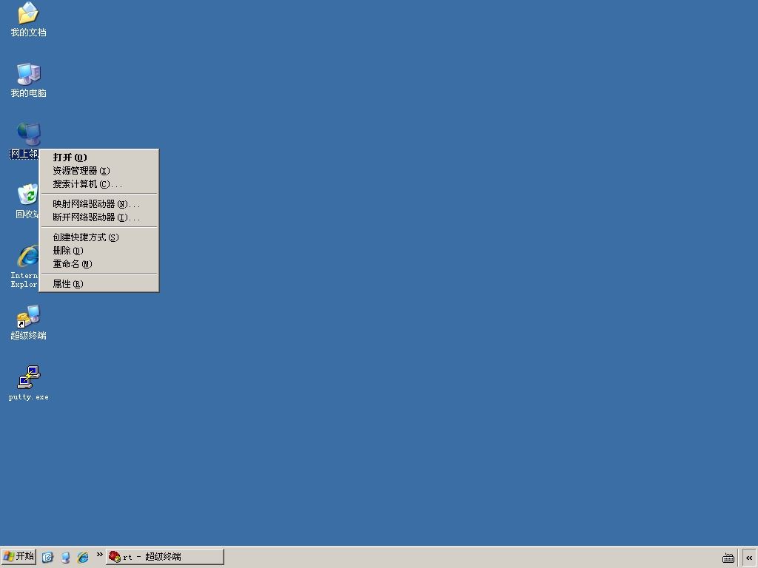Click show desktop quick launch icon
Image resolution: width=758 pixels, height=568 pixels.
(x=65, y=558)
